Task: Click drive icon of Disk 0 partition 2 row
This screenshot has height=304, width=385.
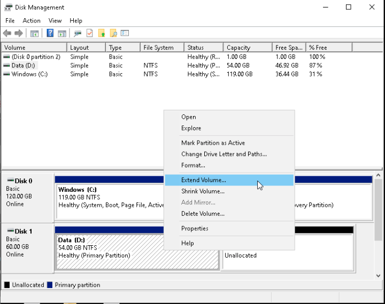Action: pyautogui.click(x=6, y=57)
